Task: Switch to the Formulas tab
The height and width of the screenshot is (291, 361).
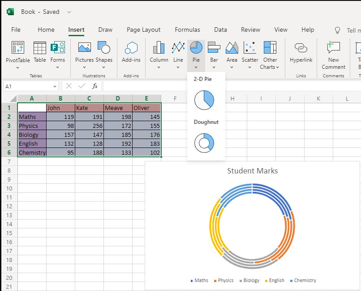Action: pos(187,30)
